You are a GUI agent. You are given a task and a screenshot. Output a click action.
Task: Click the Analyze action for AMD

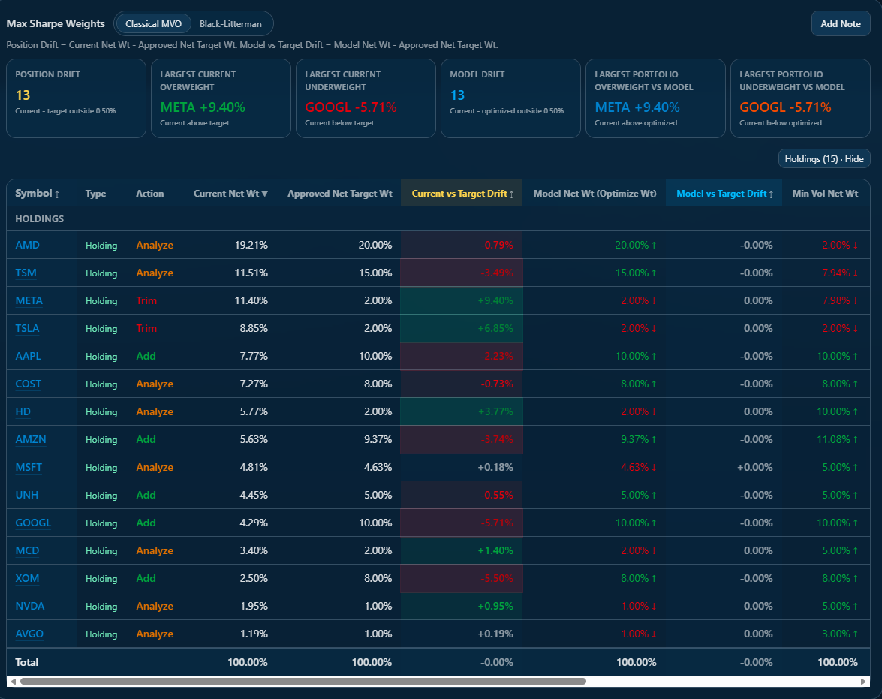pos(155,245)
